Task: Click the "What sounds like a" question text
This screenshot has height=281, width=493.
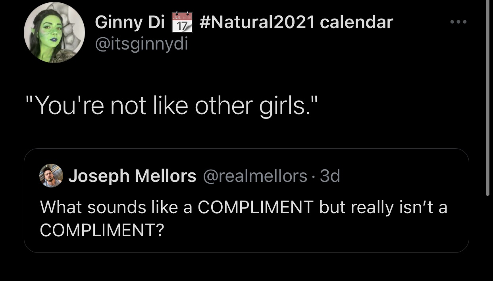Action: pyautogui.click(x=116, y=207)
